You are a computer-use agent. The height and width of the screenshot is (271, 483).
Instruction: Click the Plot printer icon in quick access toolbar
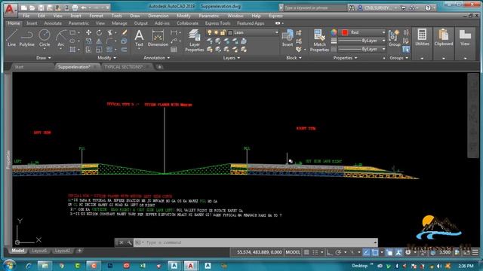(75, 8)
